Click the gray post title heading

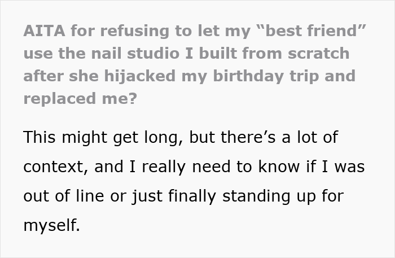186,64
